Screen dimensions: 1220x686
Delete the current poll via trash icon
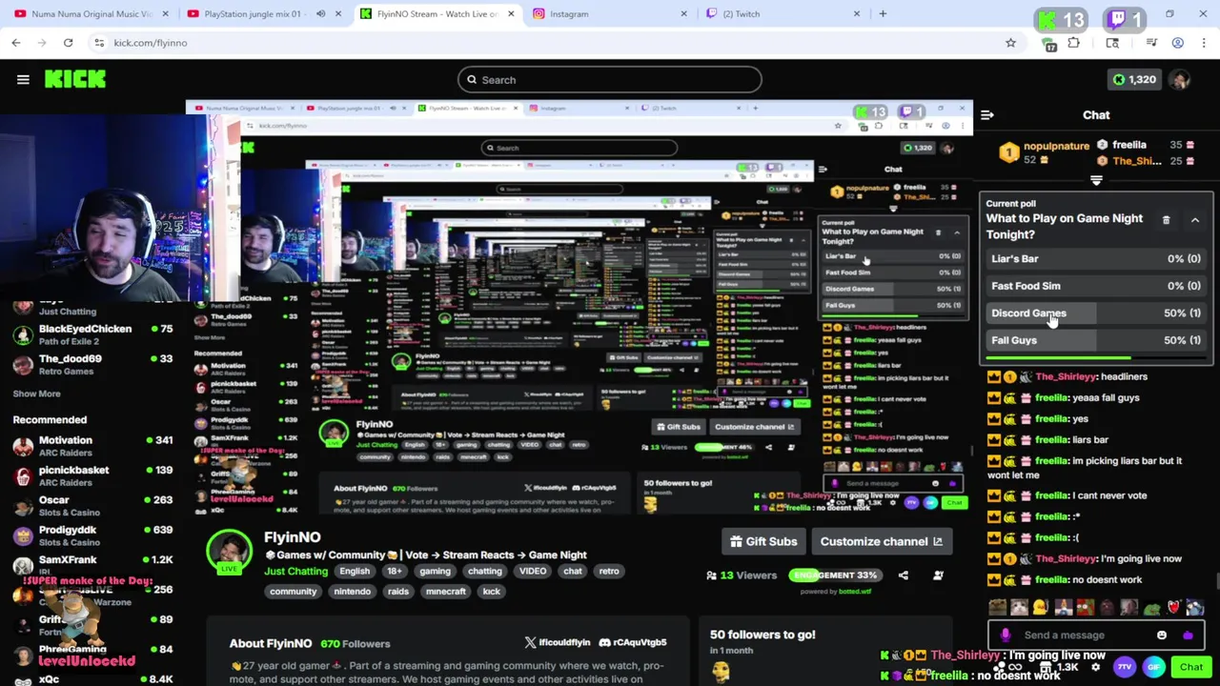click(x=1166, y=220)
